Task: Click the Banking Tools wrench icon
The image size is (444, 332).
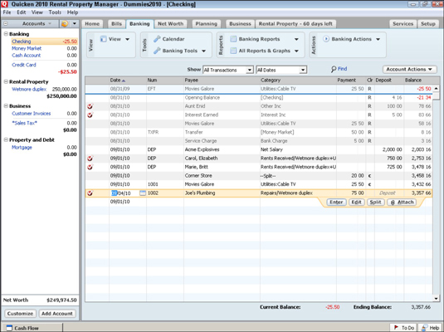Action: 157,51
